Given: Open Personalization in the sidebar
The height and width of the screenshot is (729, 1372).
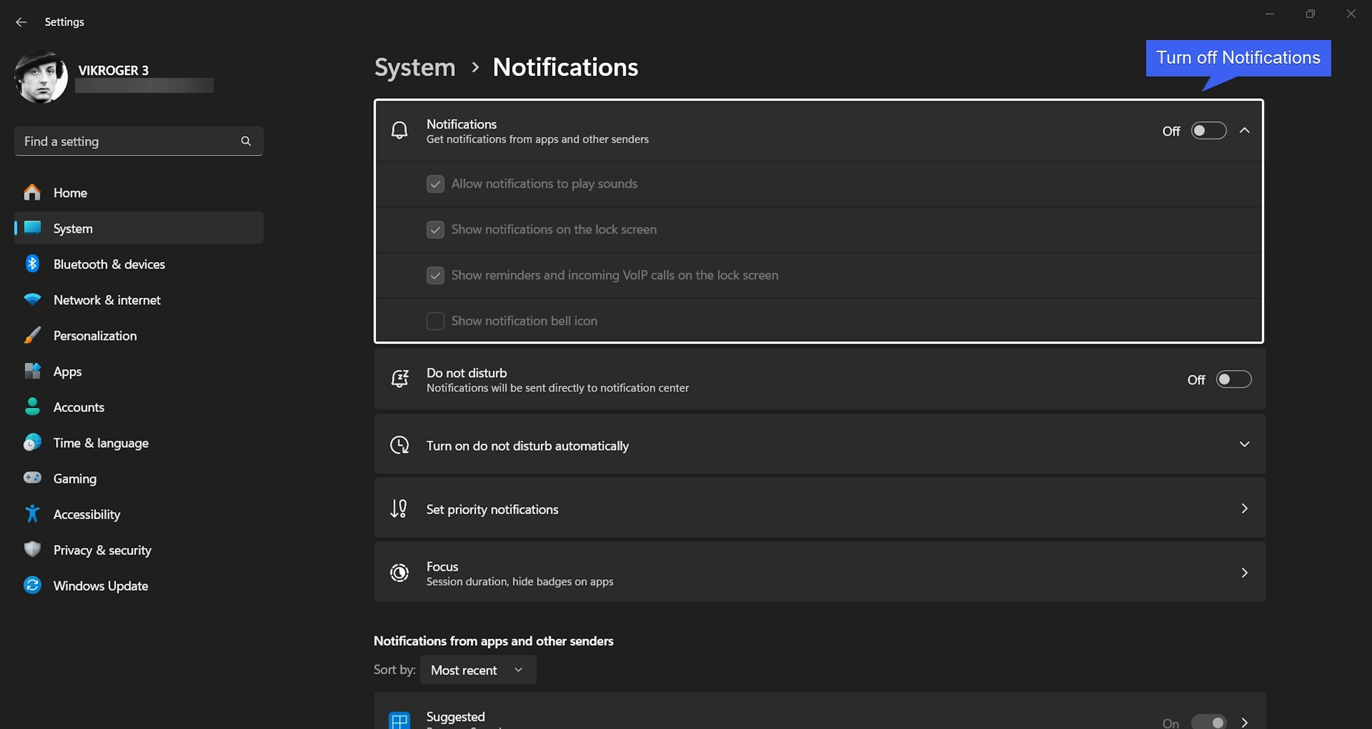Looking at the screenshot, I should 95,336.
